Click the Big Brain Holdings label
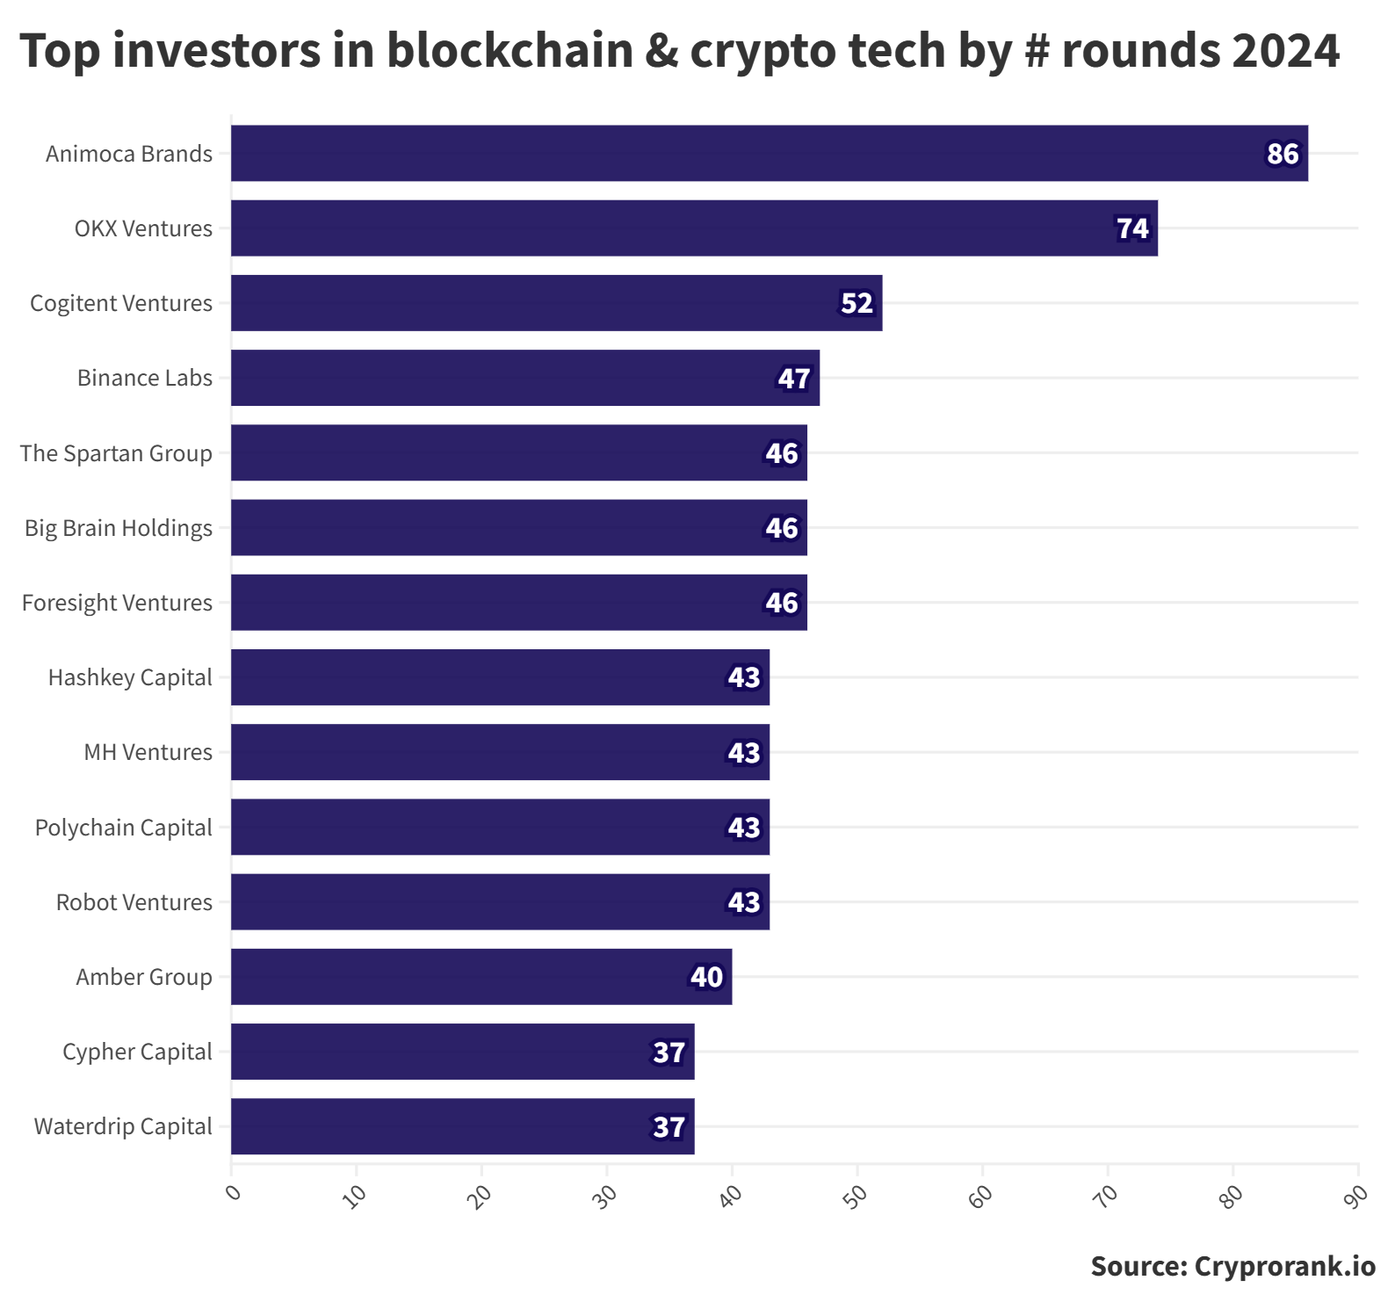This screenshot has width=1395, height=1302. coord(119,528)
